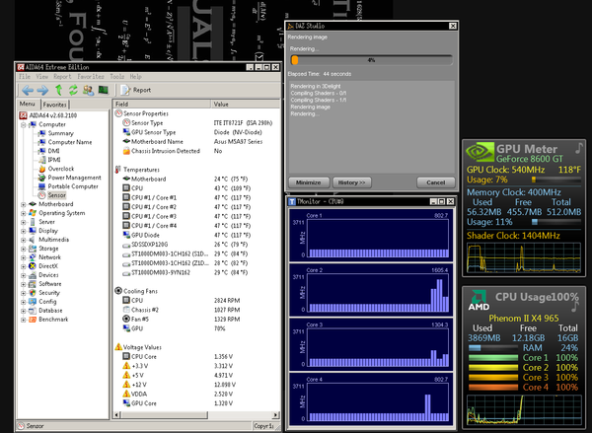
Task: Collapse the Computer tree node
Action: [x=24, y=124]
